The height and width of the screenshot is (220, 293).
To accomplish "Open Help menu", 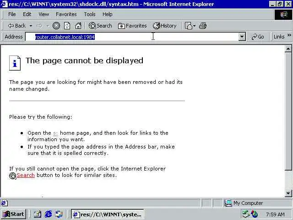I will coord(108,14).
